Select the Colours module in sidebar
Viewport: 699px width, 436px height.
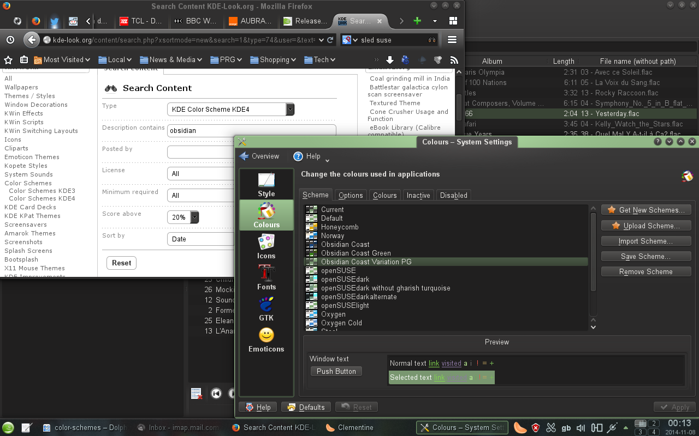point(266,215)
